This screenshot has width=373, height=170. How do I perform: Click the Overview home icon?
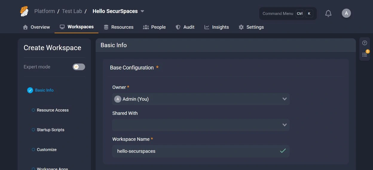pyautogui.click(x=25, y=27)
